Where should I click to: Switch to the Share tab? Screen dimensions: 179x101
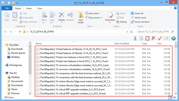coord(29,8)
